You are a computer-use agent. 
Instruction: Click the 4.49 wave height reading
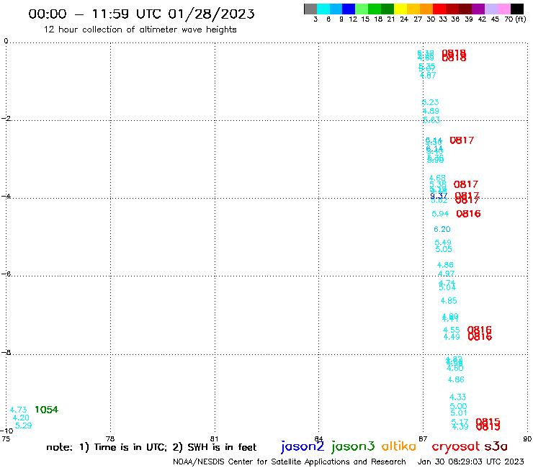pos(452,337)
